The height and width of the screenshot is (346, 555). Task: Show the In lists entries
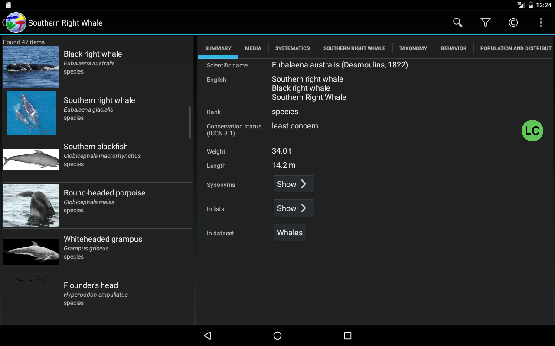tap(294, 208)
